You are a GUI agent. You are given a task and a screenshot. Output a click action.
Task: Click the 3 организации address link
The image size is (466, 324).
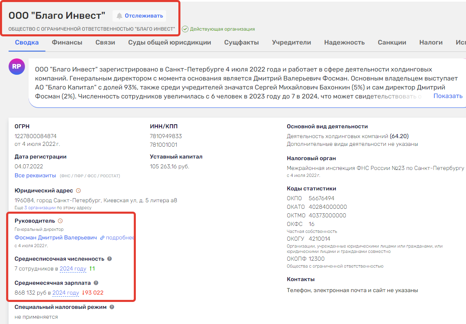[x=40, y=208]
